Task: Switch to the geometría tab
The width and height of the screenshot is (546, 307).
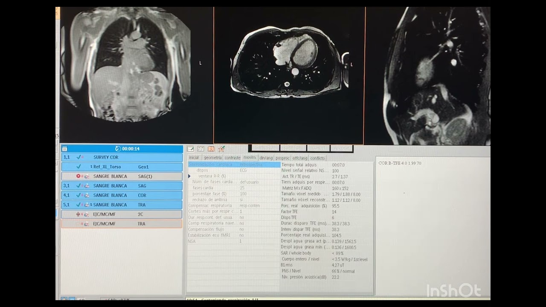Action: click(x=212, y=158)
